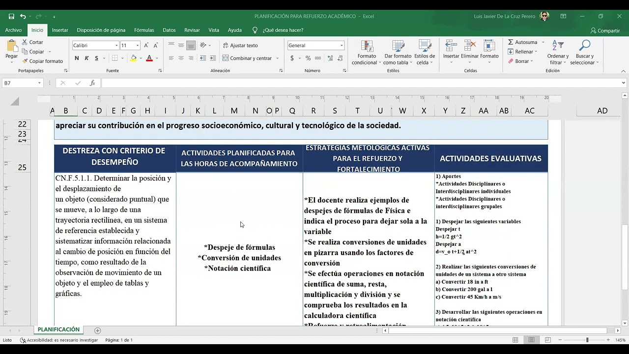Click the Compartir button

[x=605, y=30]
